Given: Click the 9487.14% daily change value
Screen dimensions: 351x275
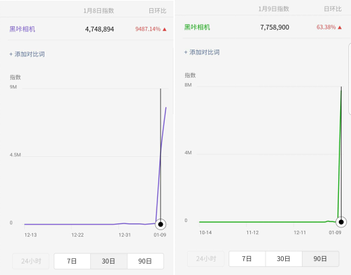Looking at the screenshot, I should coord(148,29).
